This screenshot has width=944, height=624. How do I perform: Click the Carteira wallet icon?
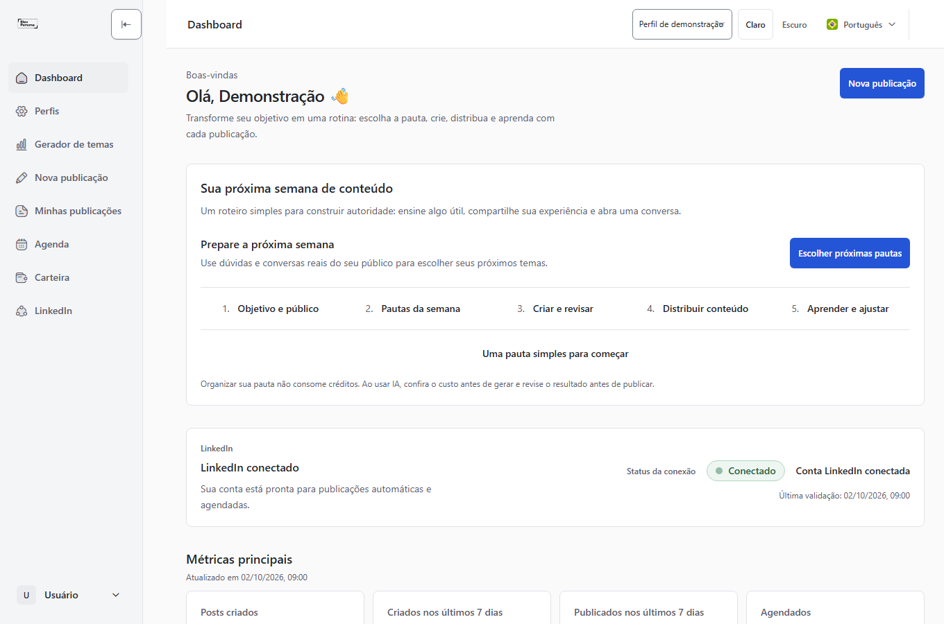point(22,277)
